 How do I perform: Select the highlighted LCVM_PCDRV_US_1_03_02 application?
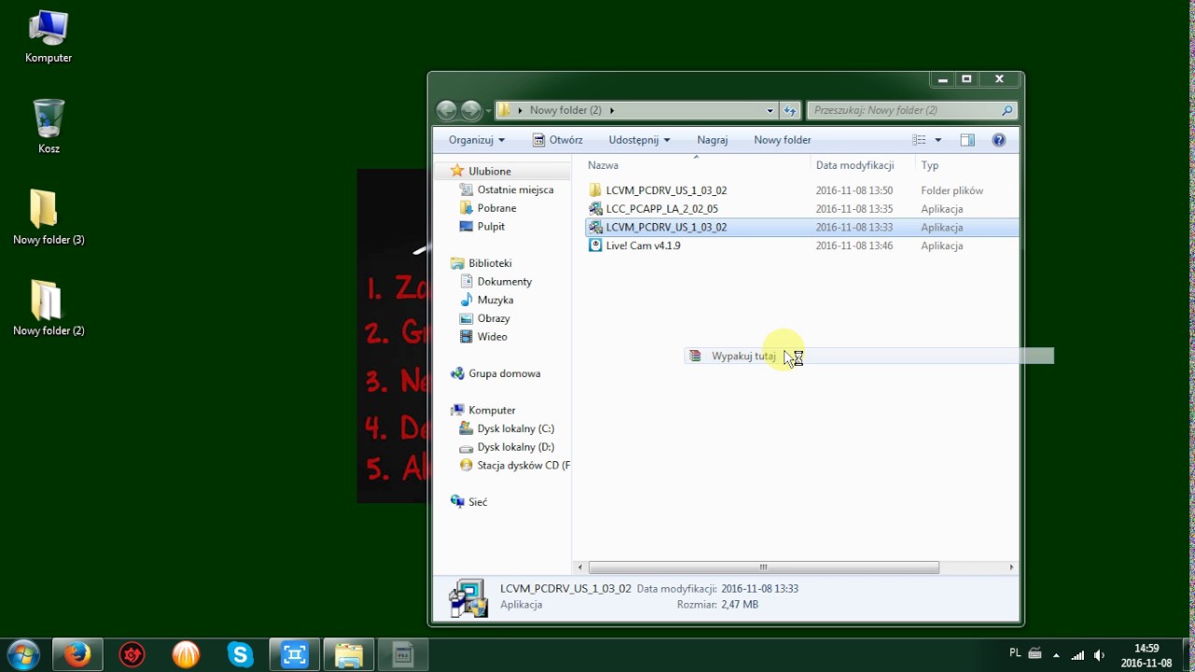[x=802, y=227]
